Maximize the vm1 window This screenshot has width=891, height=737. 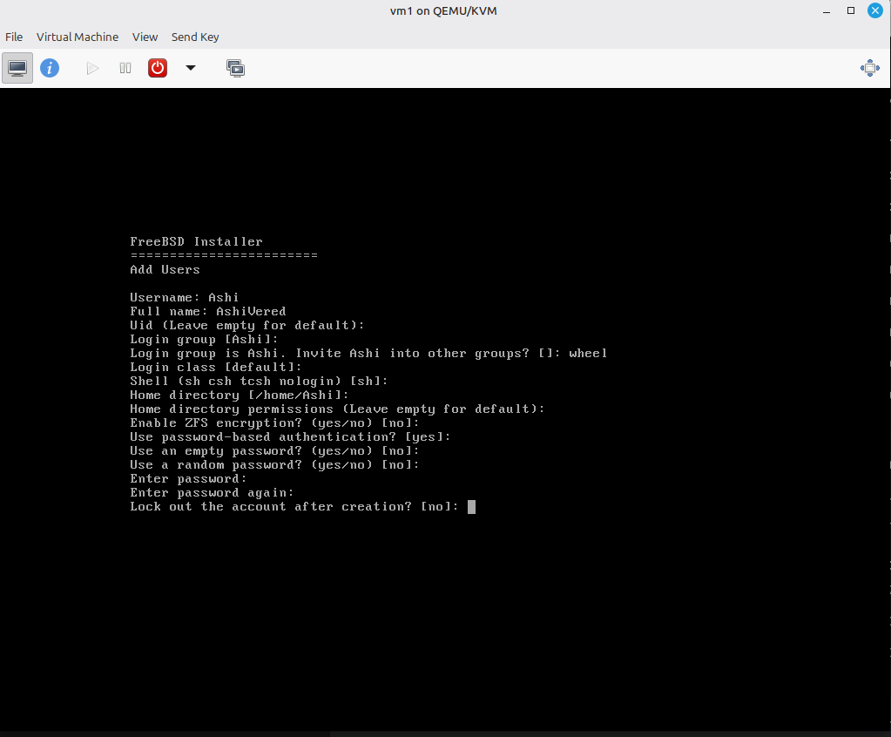point(851,11)
